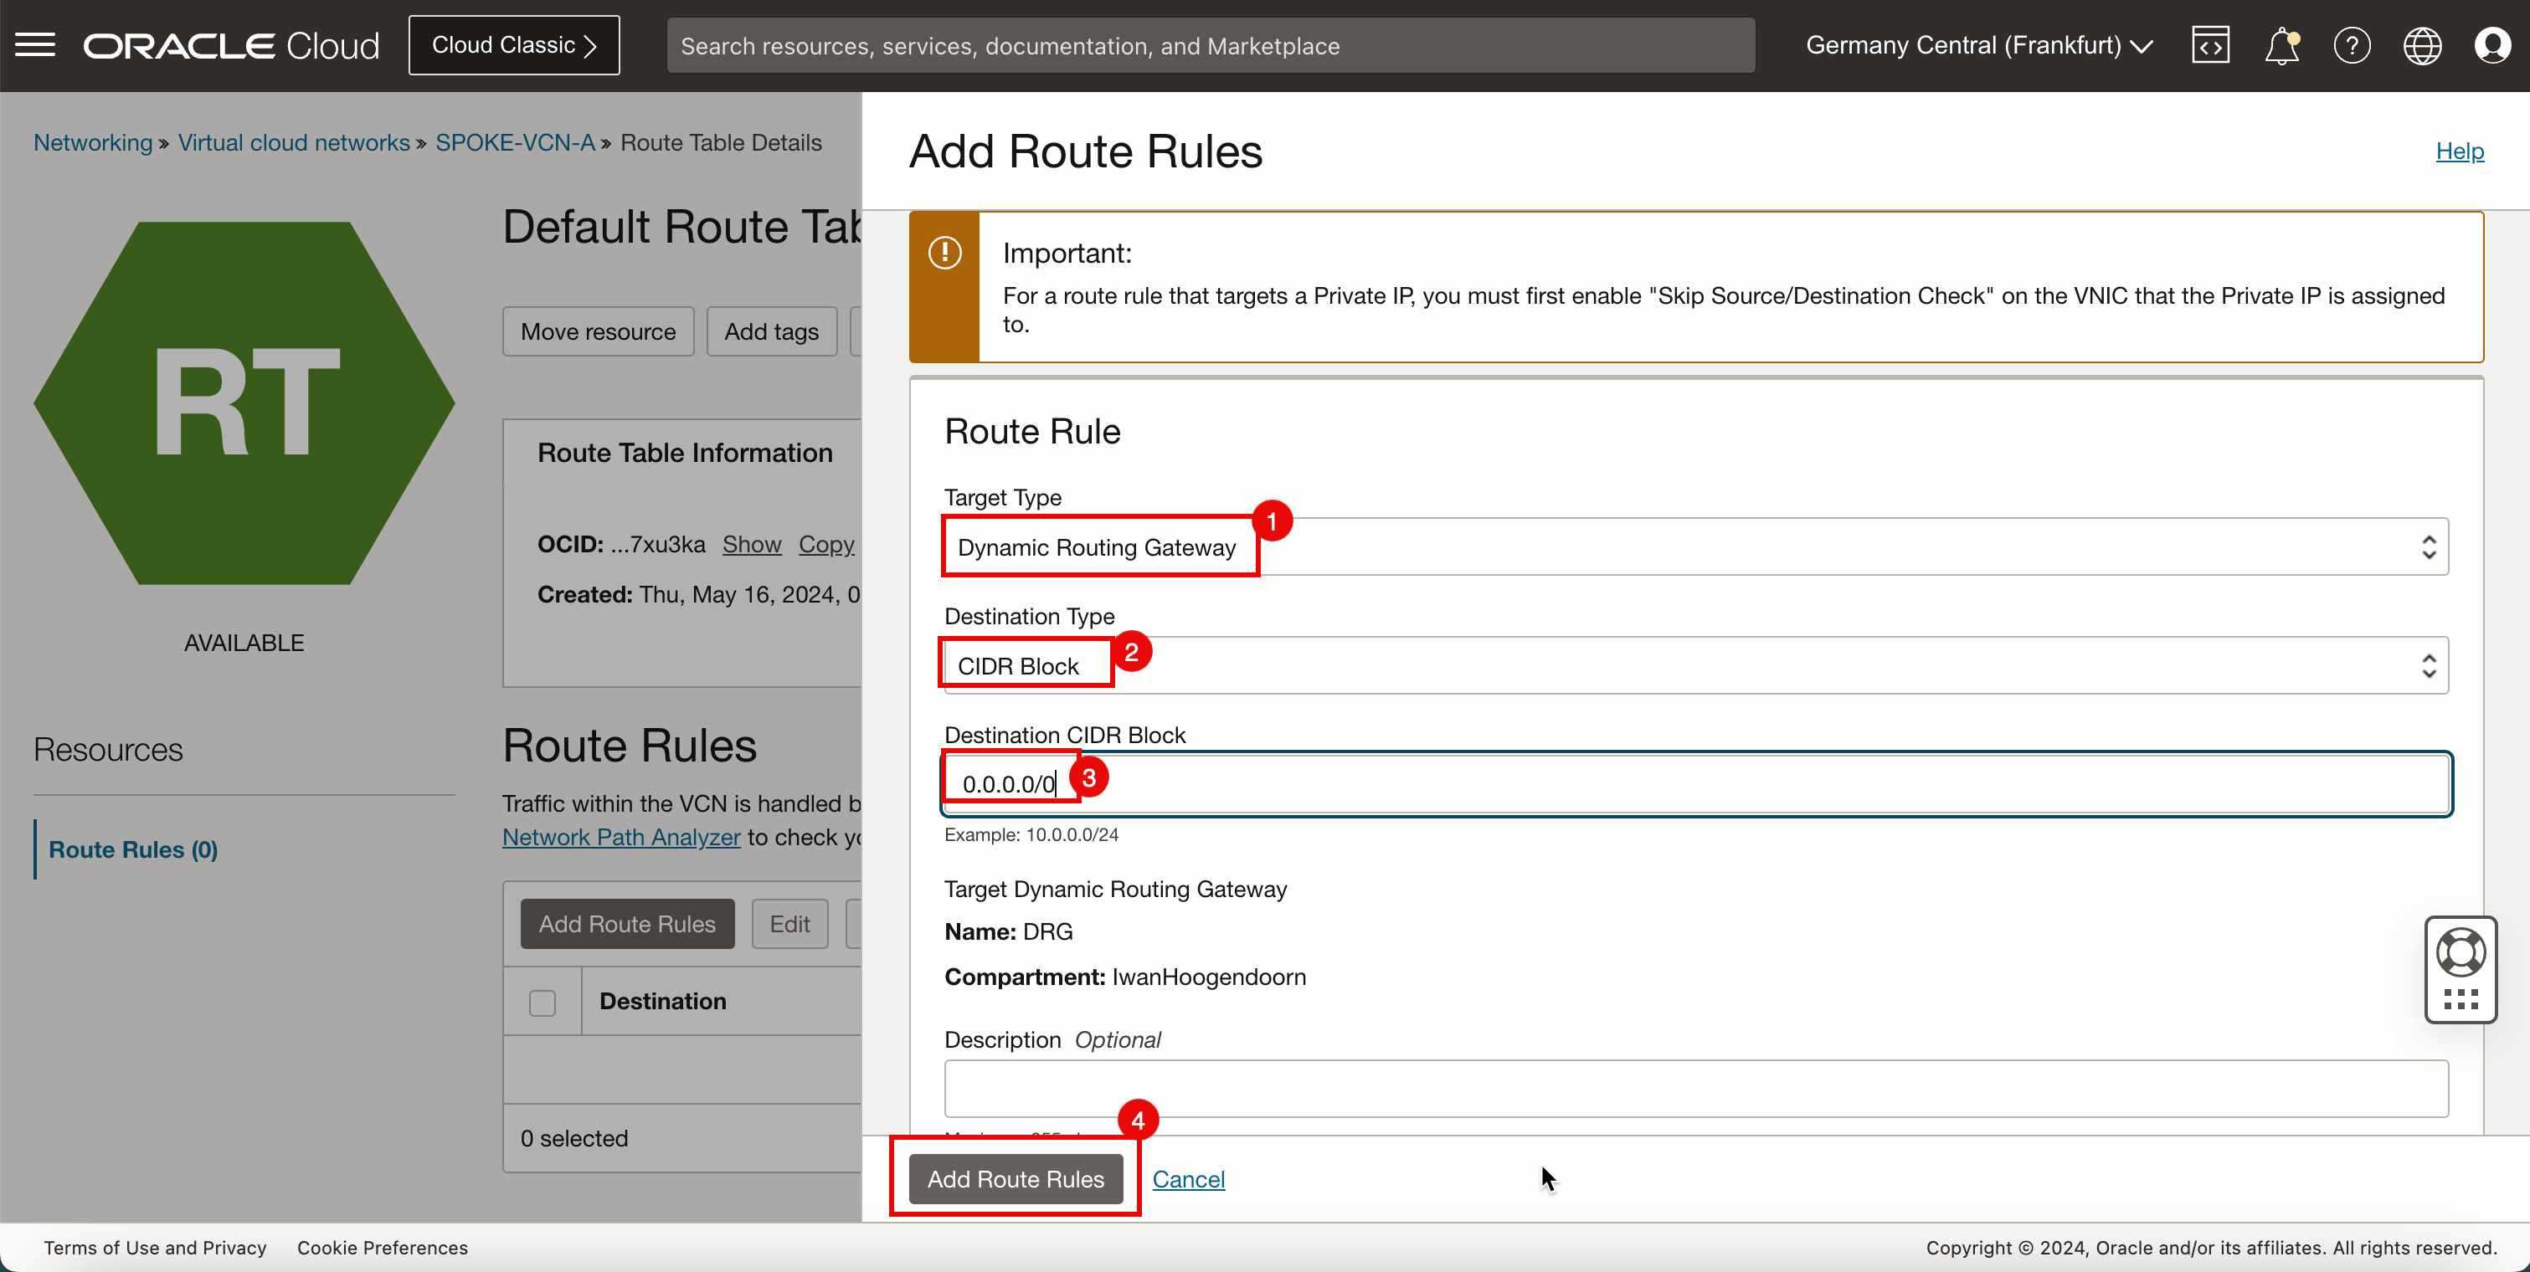This screenshot has width=2530, height=1272.
Task: Open the notifications bell
Action: pos(2281,45)
